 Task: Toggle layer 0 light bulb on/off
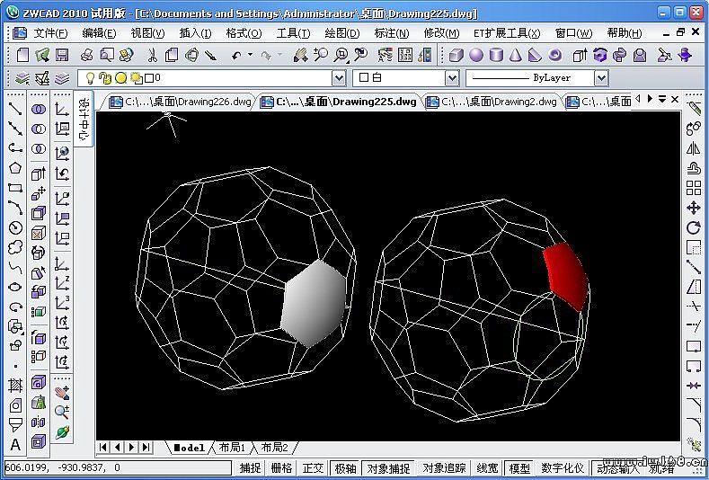coord(90,78)
